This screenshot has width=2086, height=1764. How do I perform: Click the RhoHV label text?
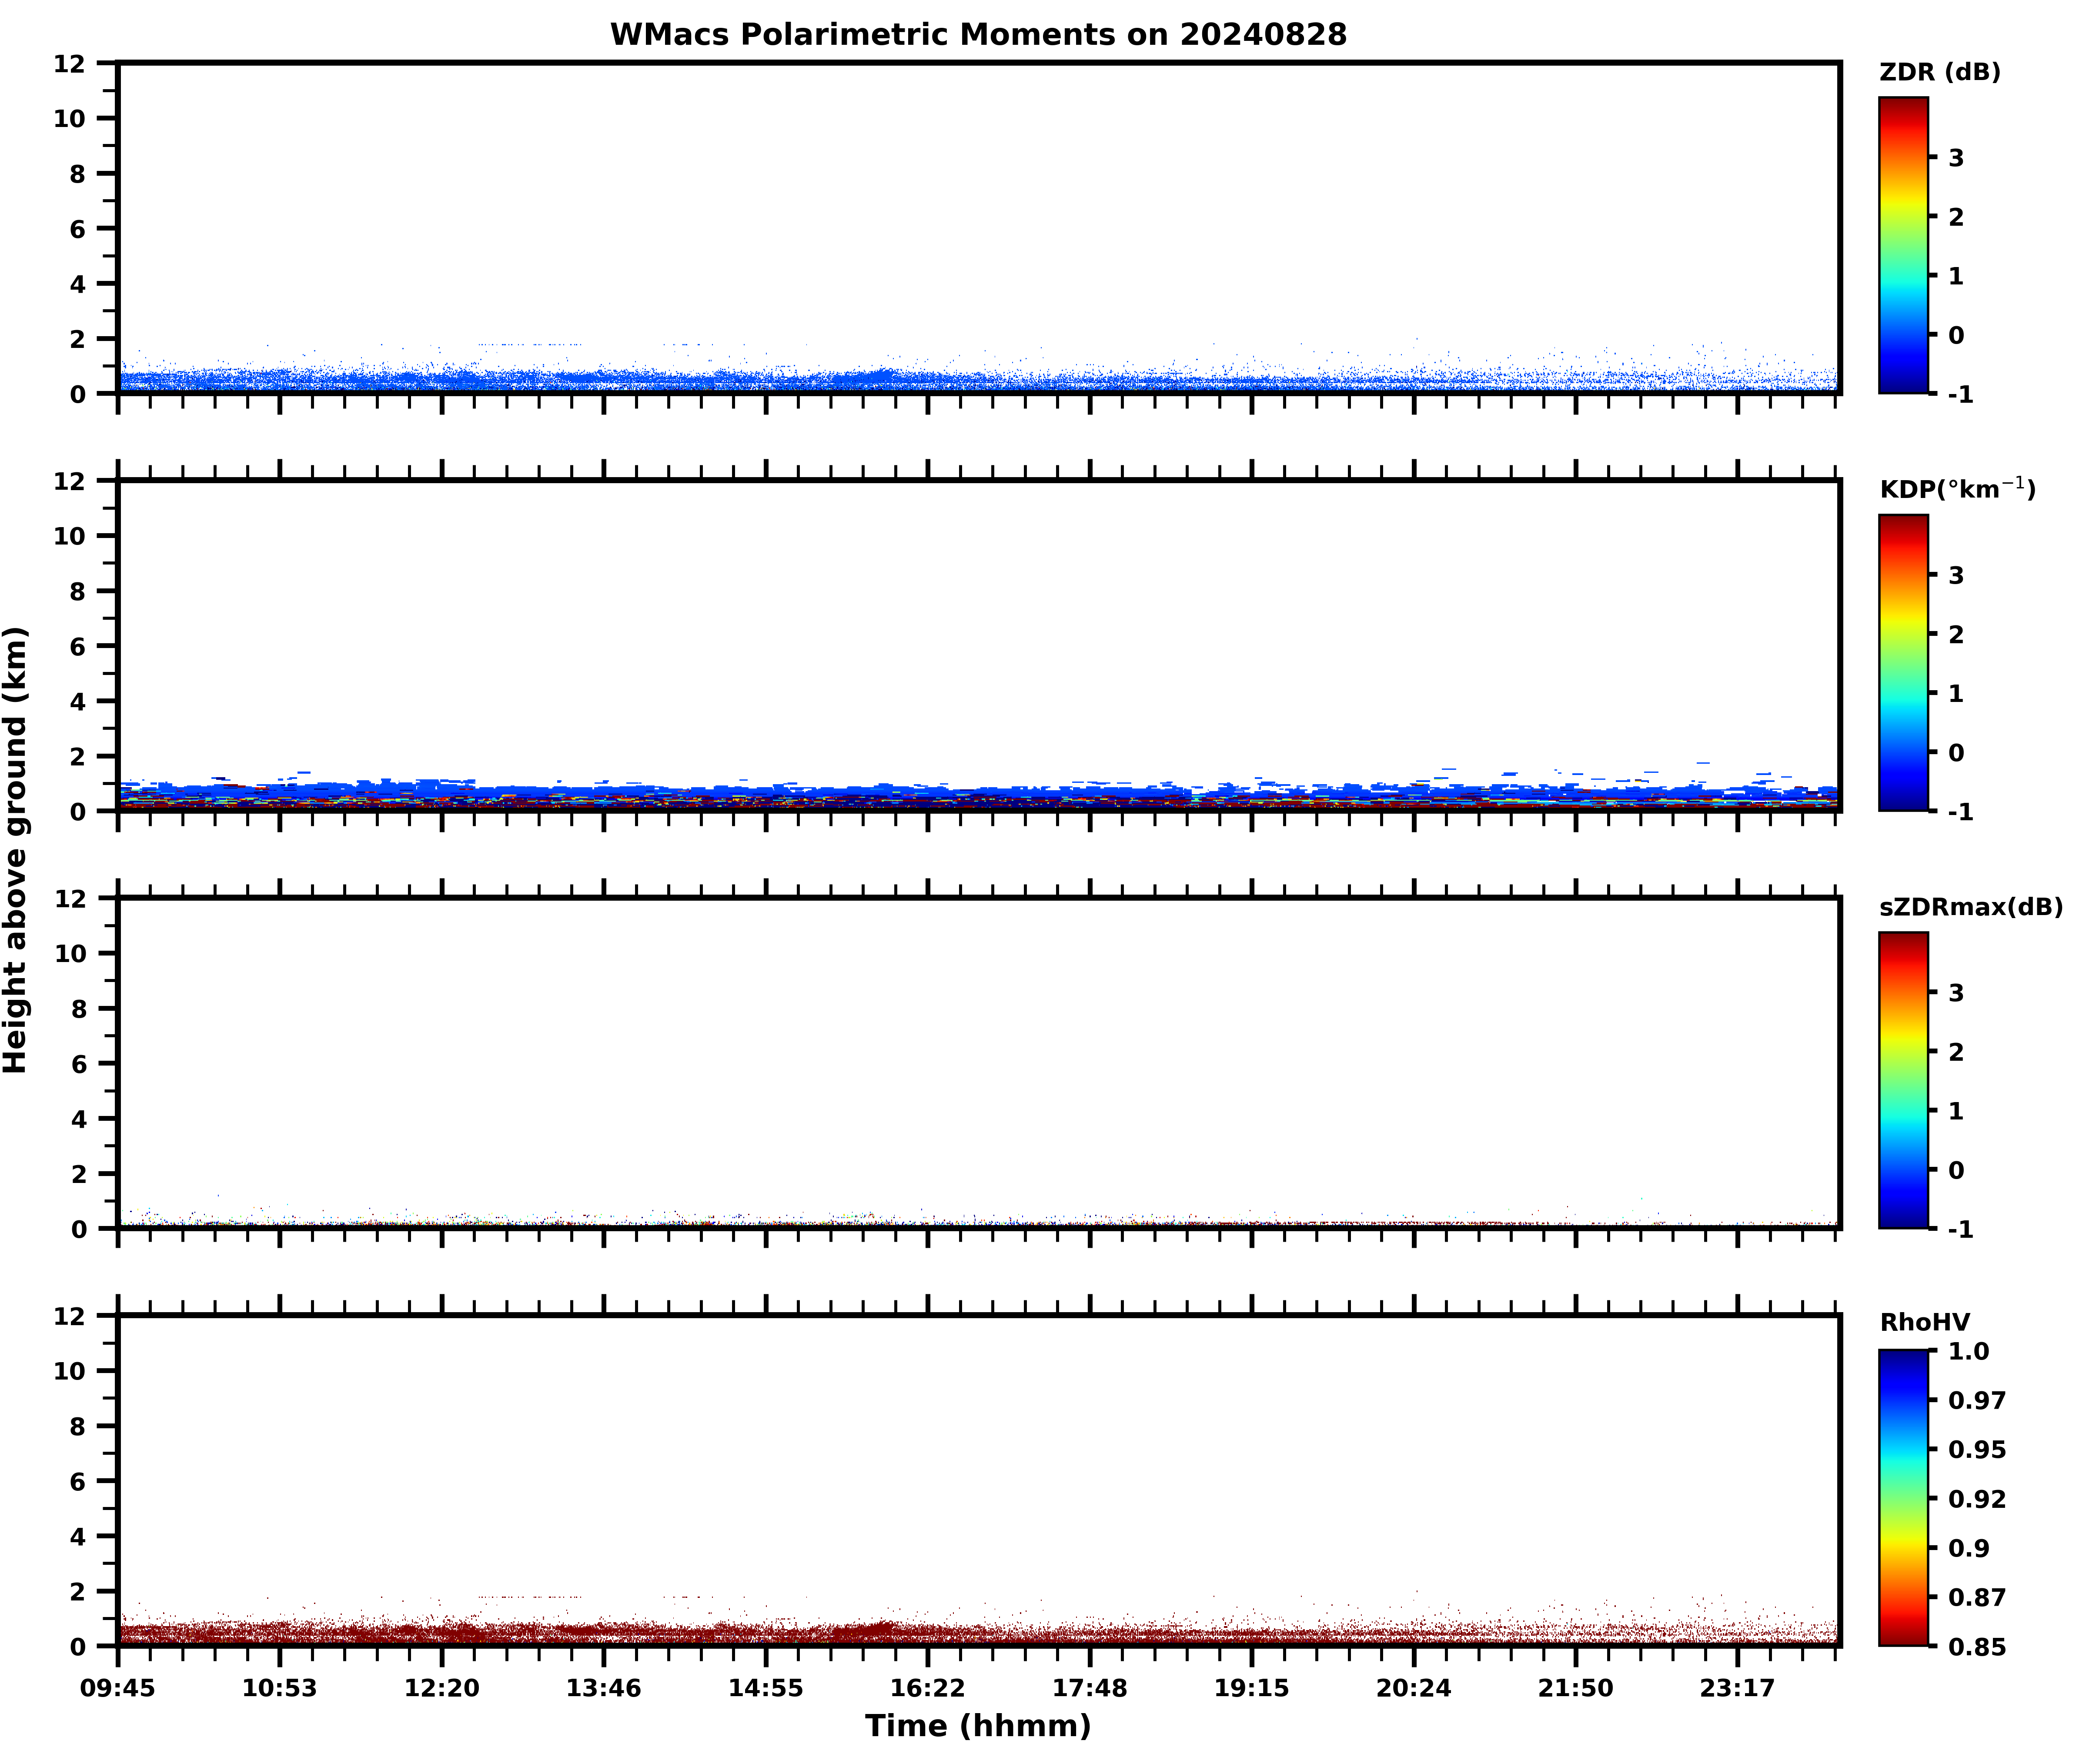1924,1323
